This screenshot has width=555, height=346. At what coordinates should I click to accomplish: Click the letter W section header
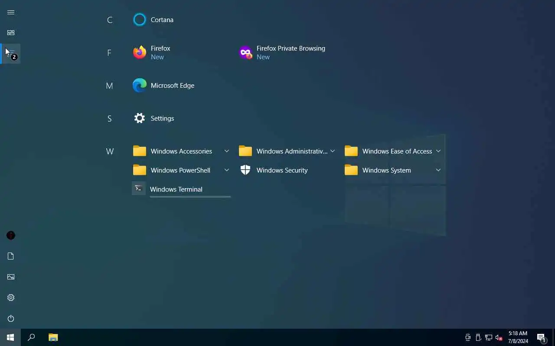click(x=110, y=151)
